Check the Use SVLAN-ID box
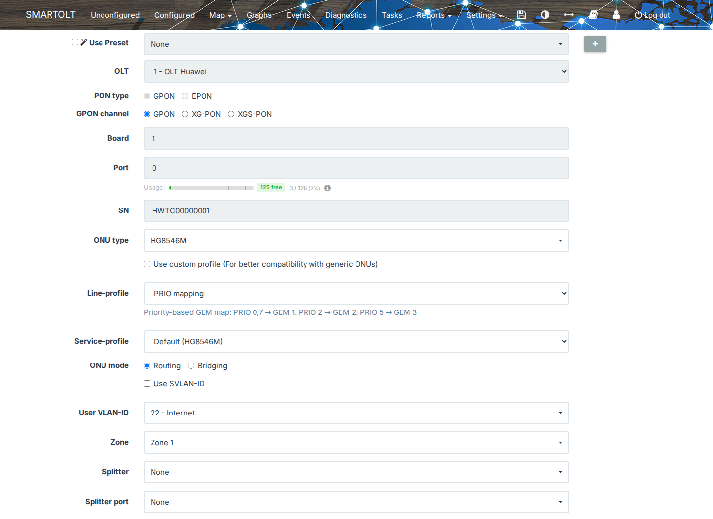 click(147, 383)
